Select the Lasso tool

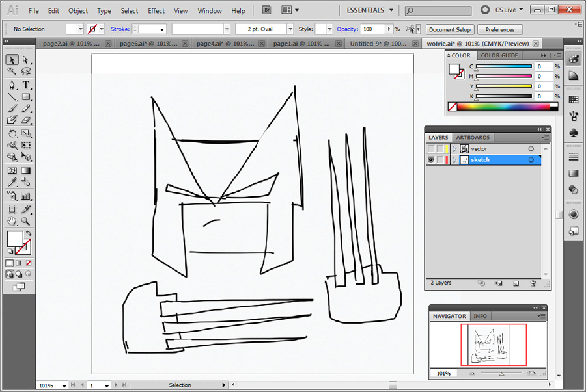tap(26, 71)
